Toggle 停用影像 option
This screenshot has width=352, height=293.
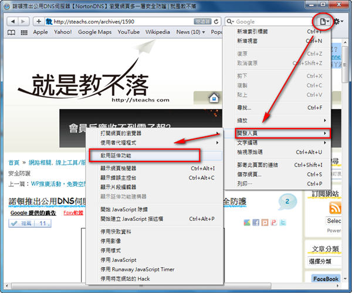coord(154,241)
